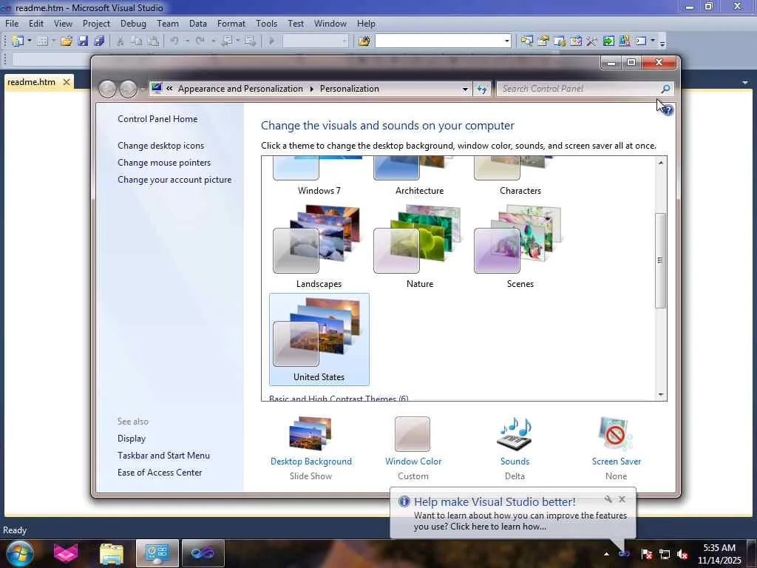Click the Navigate Backward toolbar icon

point(226,41)
